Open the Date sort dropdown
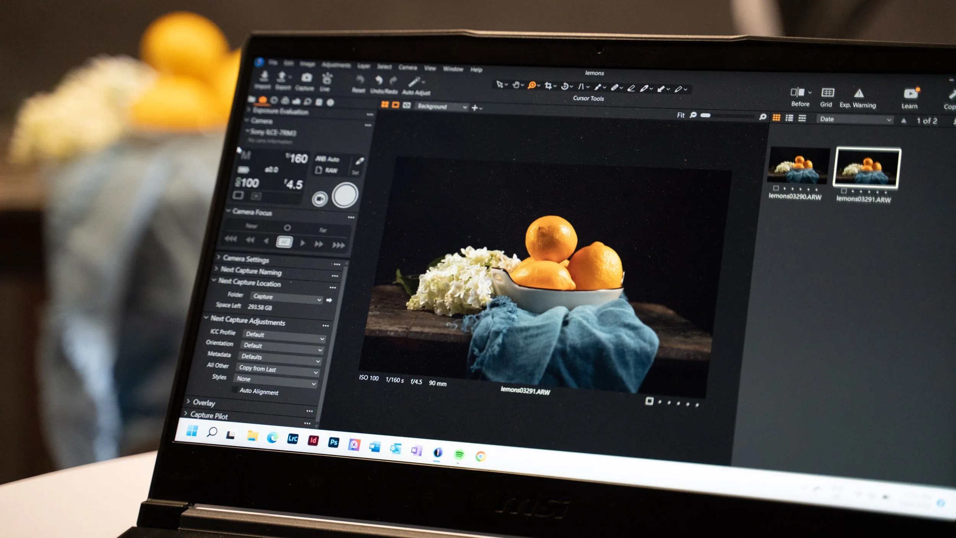Screen dimensions: 956x538 855,119
